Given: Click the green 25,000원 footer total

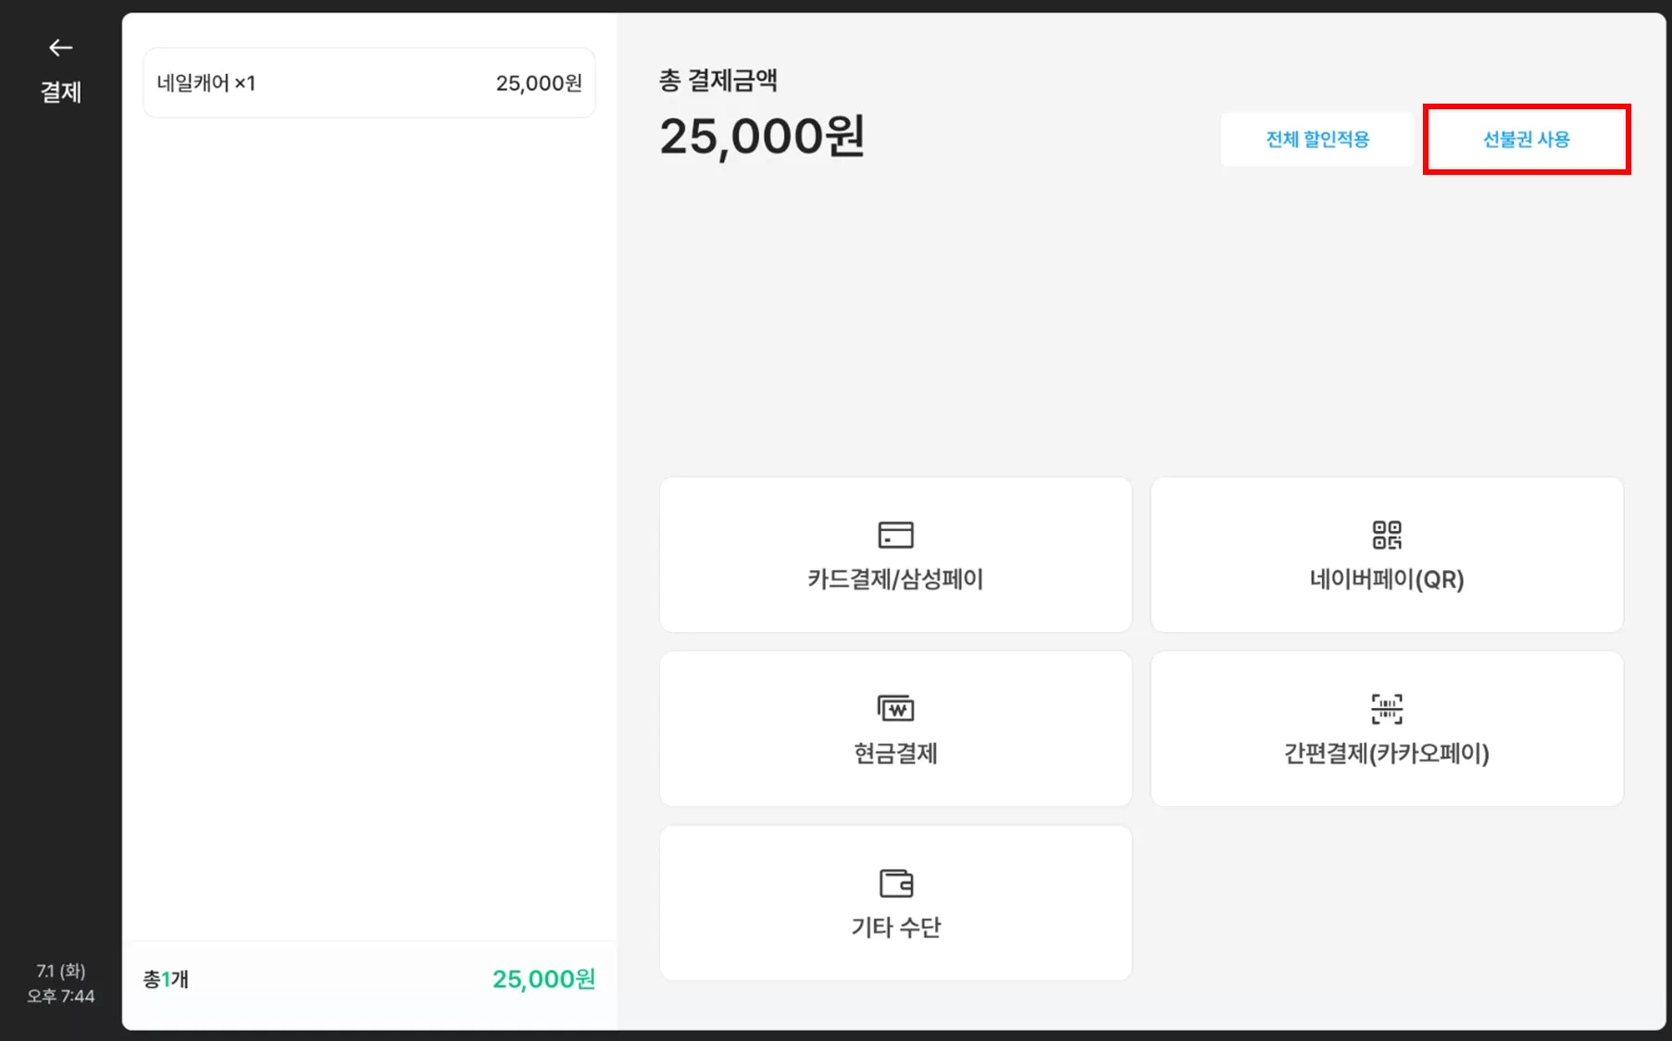Looking at the screenshot, I should pos(543,979).
